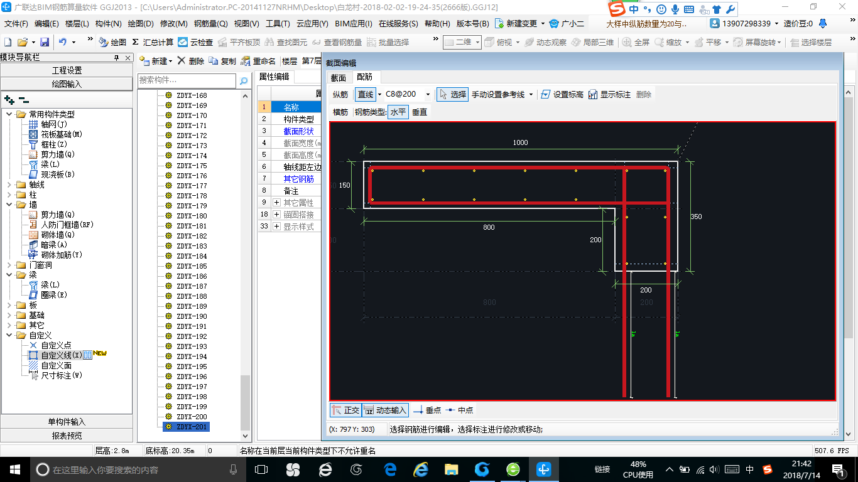Click the 1000 dimension label in drawing
The height and width of the screenshot is (482, 858).
click(x=520, y=142)
